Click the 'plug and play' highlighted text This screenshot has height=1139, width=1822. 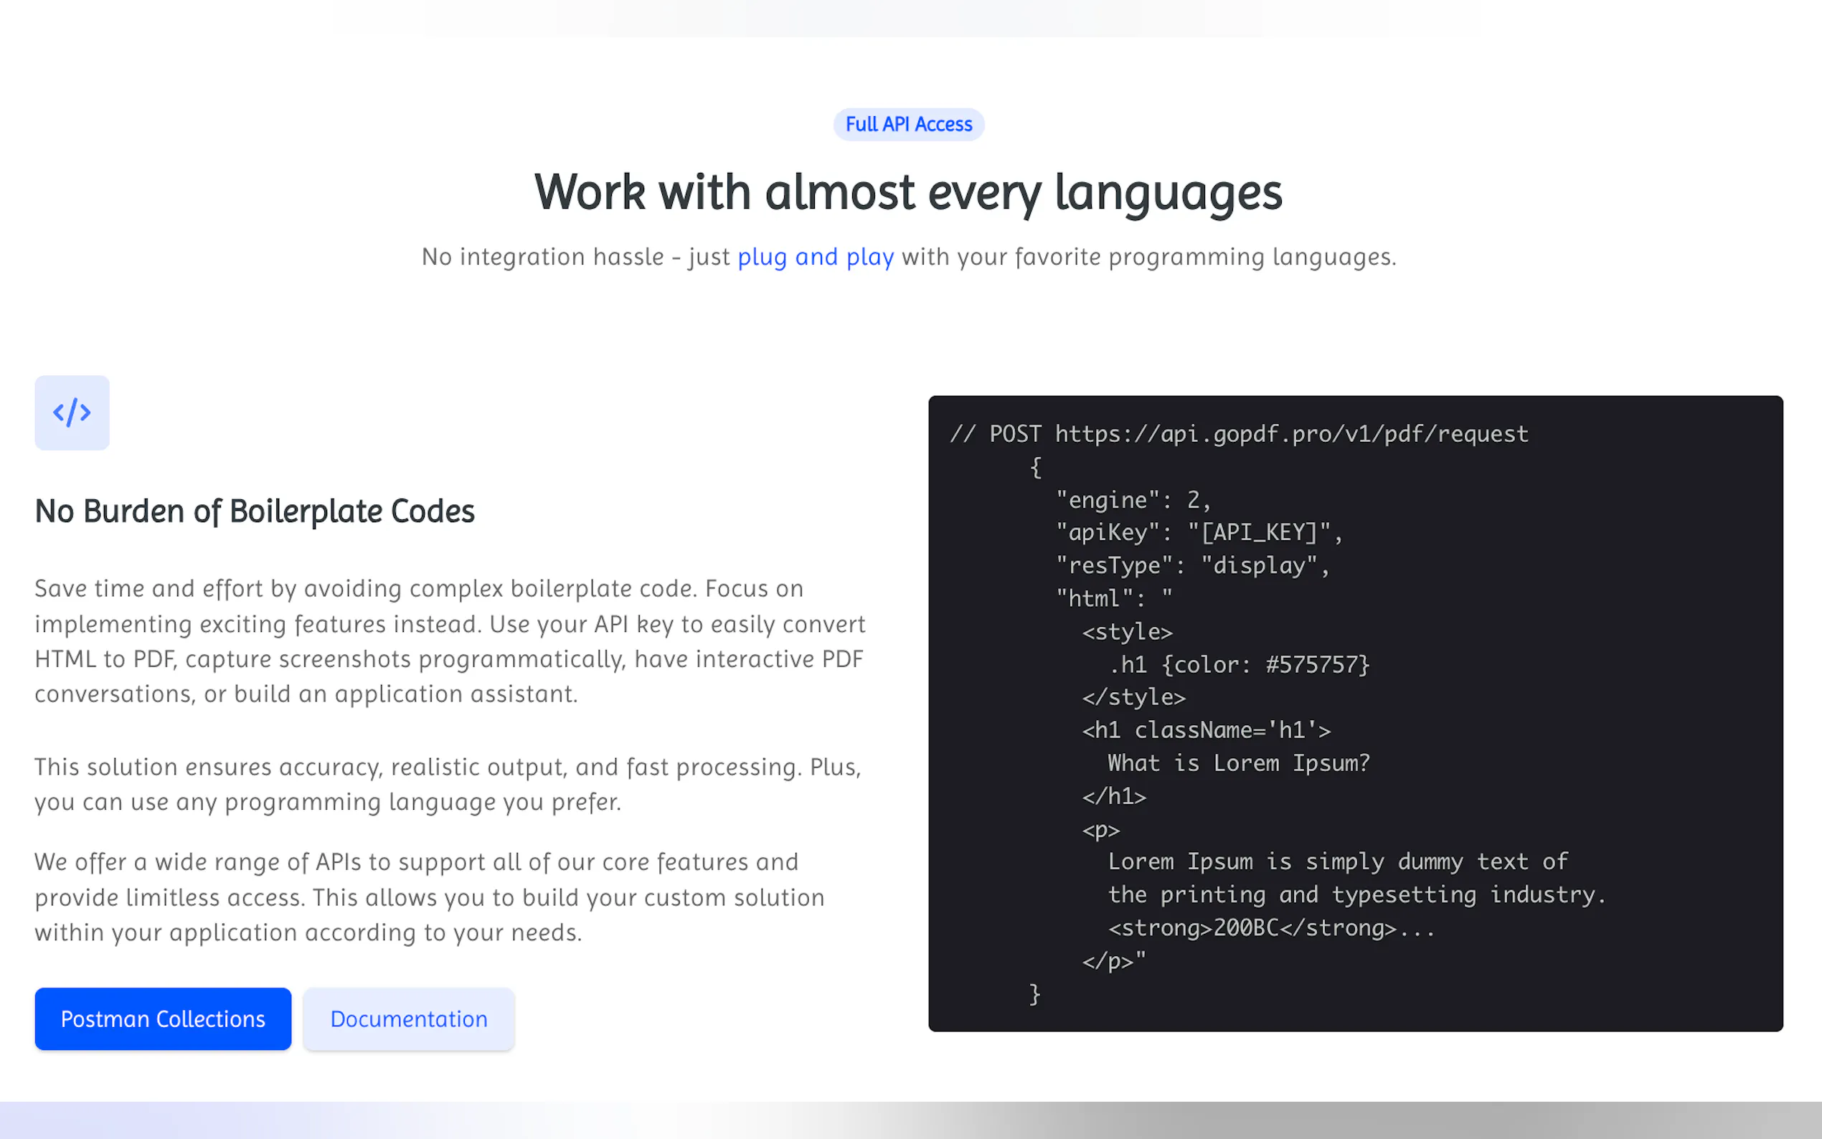815,257
